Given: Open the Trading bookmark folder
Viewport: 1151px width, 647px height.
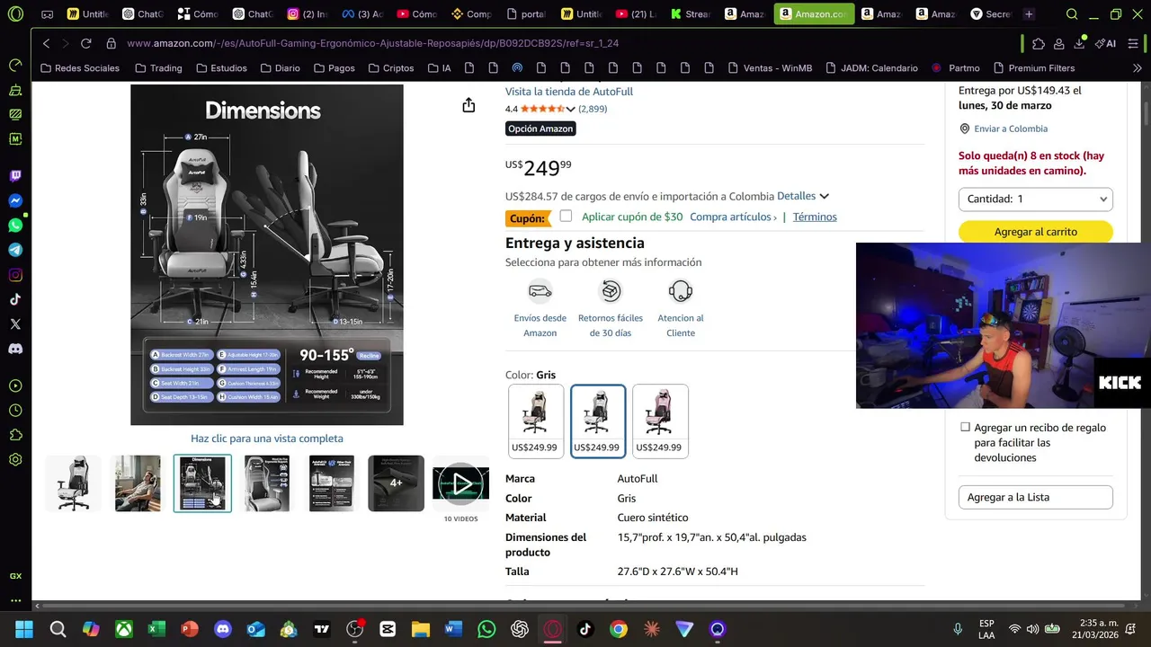Looking at the screenshot, I should (158, 68).
